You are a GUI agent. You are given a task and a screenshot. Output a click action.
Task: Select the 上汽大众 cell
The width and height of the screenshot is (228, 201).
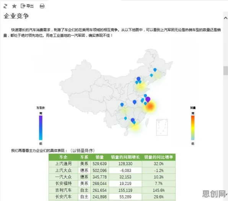[x=64, y=170]
